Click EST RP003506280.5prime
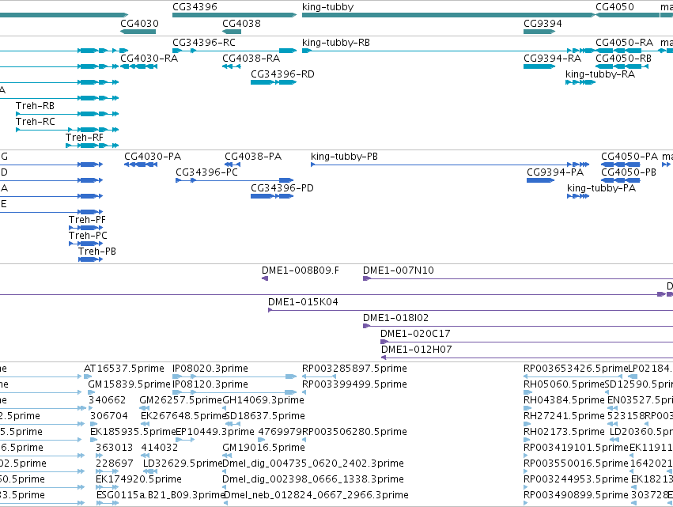 (304, 440)
